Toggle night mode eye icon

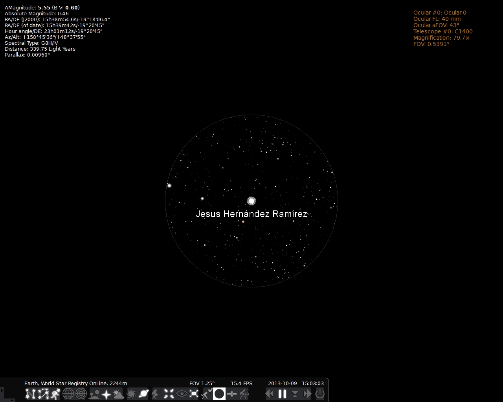pos(182,394)
